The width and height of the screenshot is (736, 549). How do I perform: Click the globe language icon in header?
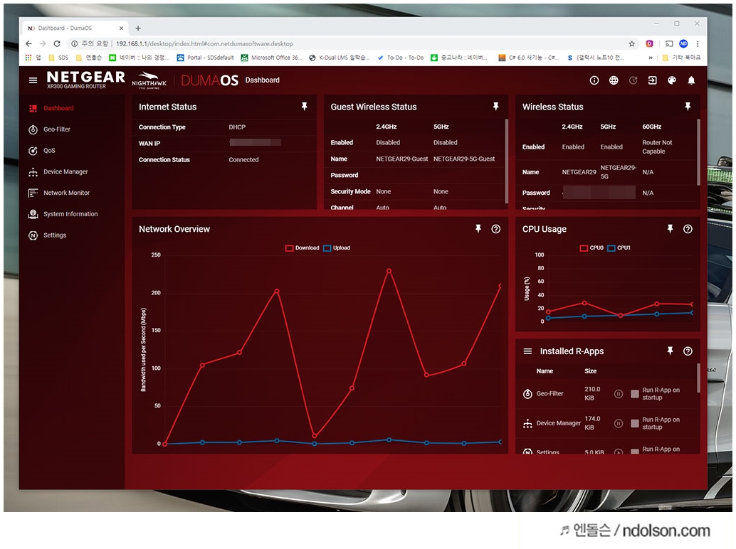[614, 80]
